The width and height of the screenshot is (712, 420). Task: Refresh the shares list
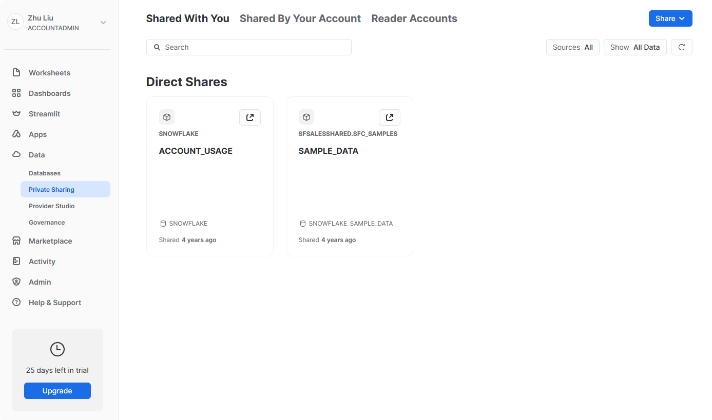(682, 47)
